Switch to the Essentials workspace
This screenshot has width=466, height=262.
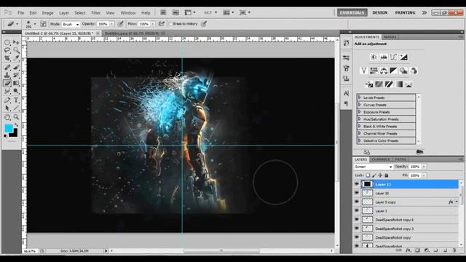point(352,12)
